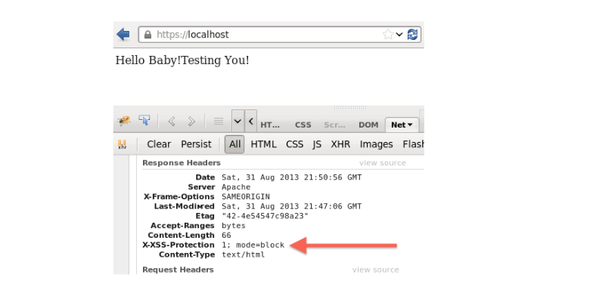590x302 pixels.
Task: Click view source for Request Headers
Action: click(375, 270)
